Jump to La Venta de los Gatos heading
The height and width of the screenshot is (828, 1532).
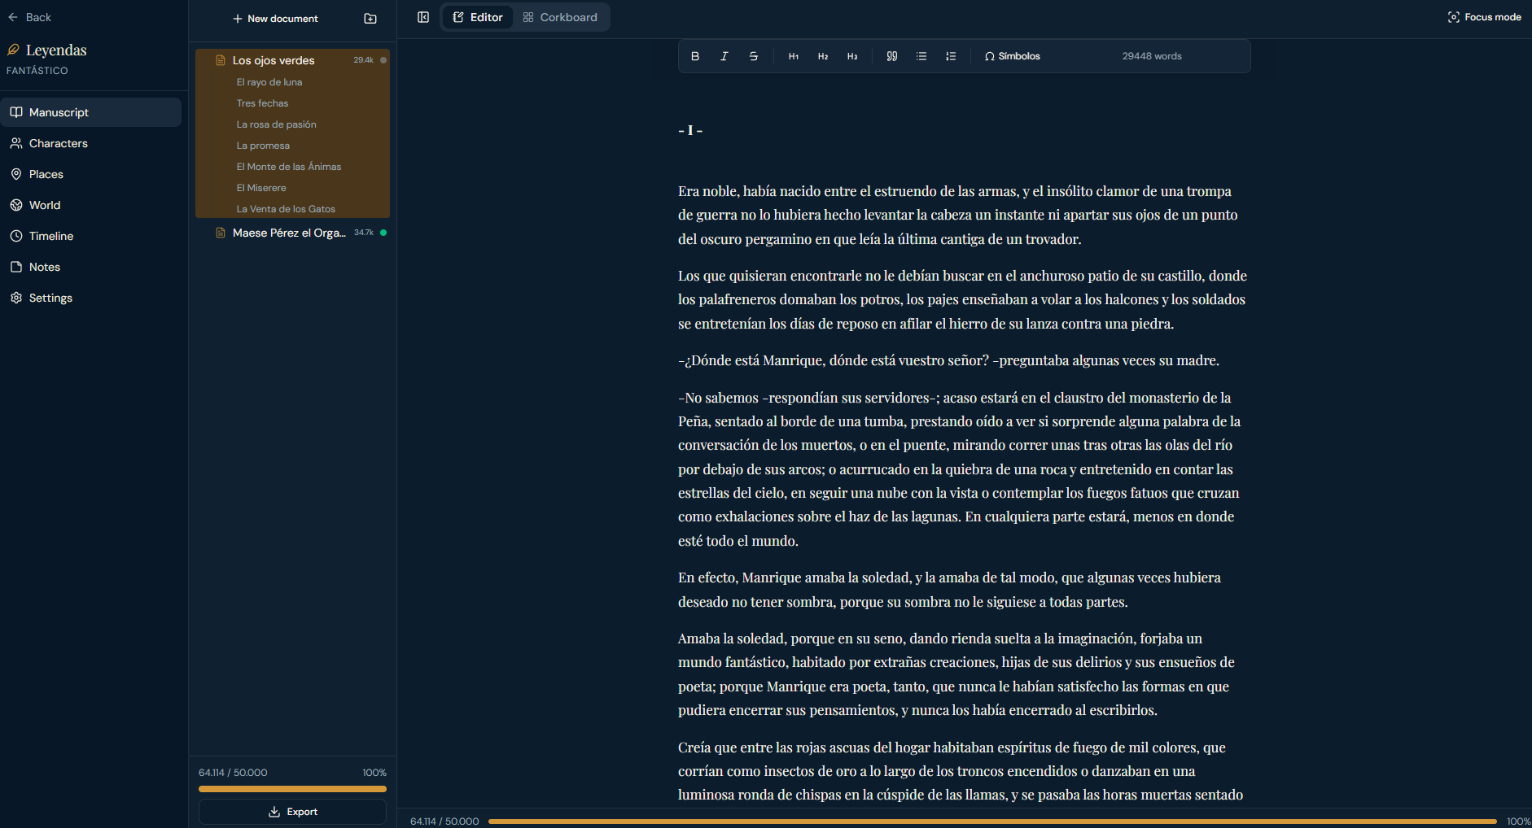(286, 209)
